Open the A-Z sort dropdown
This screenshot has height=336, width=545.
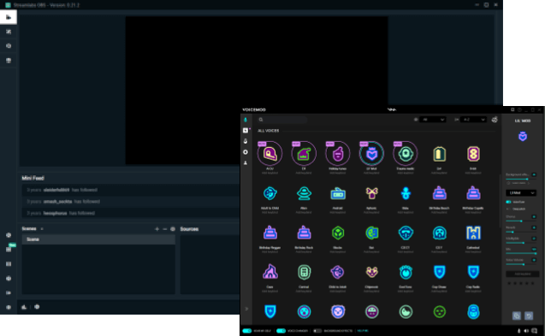pyautogui.click(x=473, y=120)
